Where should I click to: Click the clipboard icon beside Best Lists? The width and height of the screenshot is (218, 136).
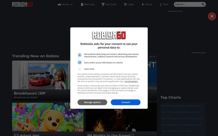(x=82, y=5)
